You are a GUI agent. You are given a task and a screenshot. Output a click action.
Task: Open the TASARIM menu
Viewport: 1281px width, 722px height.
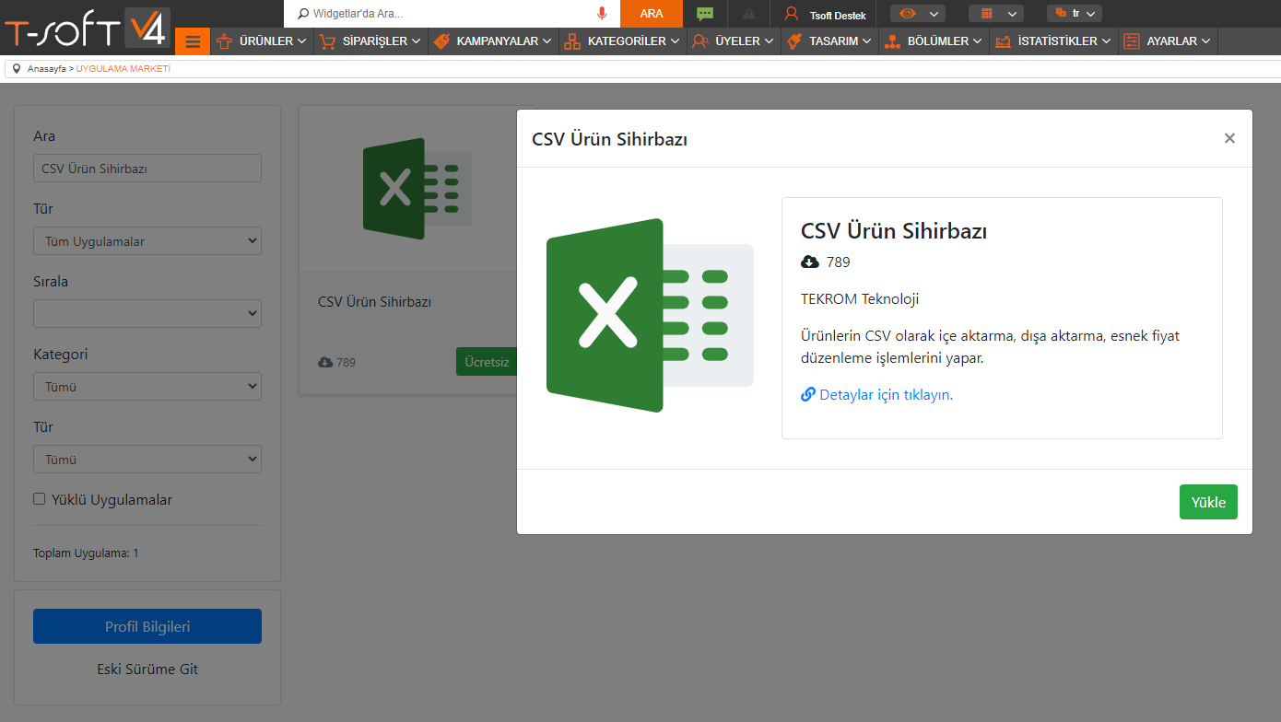[830, 41]
